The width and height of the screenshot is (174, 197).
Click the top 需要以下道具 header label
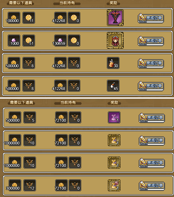(x=21, y=3)
